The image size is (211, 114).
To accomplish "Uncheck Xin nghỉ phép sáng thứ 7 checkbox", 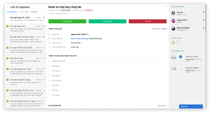I will point(7,101).
